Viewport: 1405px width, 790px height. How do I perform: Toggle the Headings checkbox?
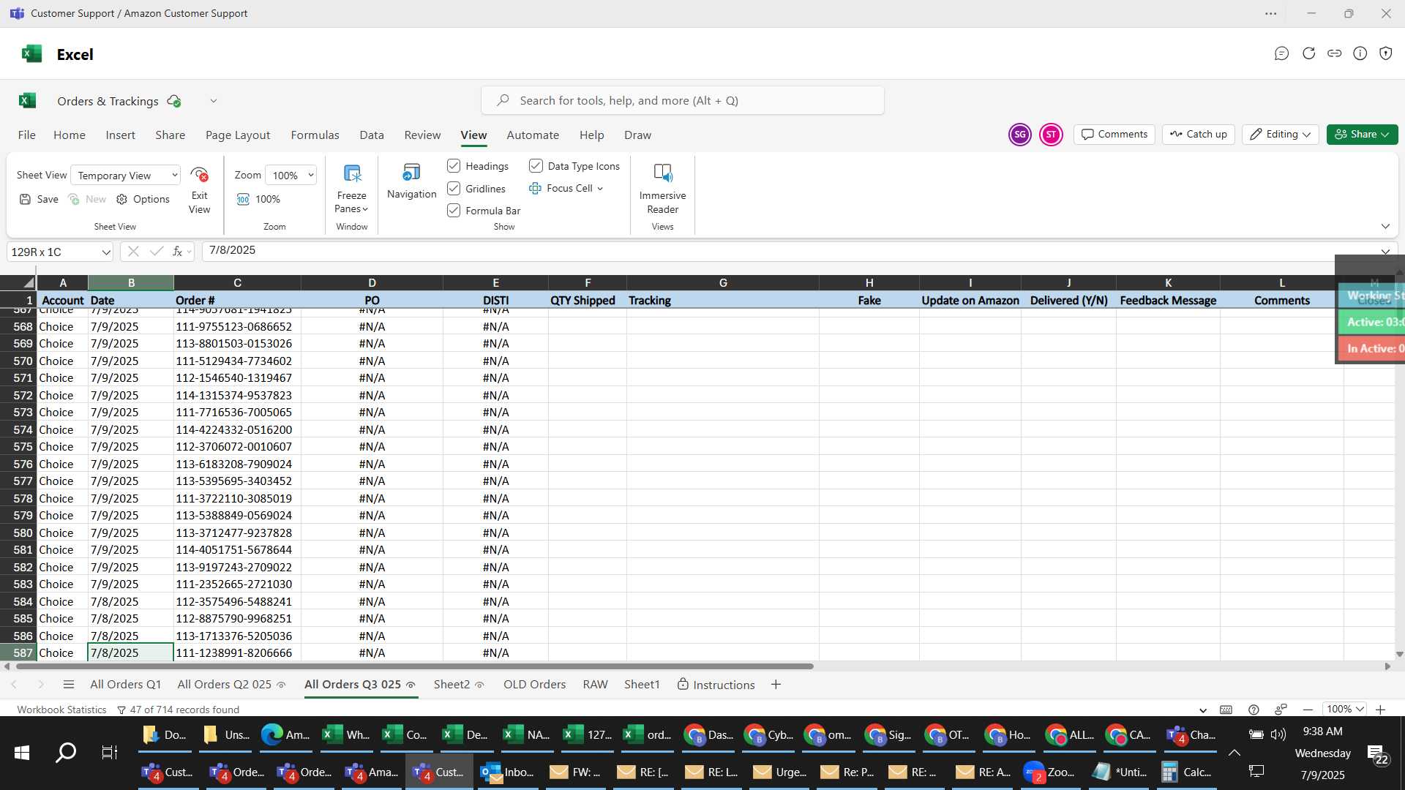click(x=454, y=166)
